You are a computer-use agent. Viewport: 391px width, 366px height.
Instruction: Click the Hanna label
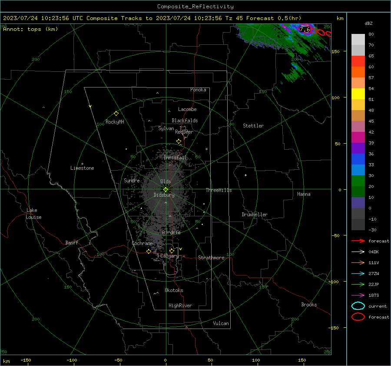304,194
